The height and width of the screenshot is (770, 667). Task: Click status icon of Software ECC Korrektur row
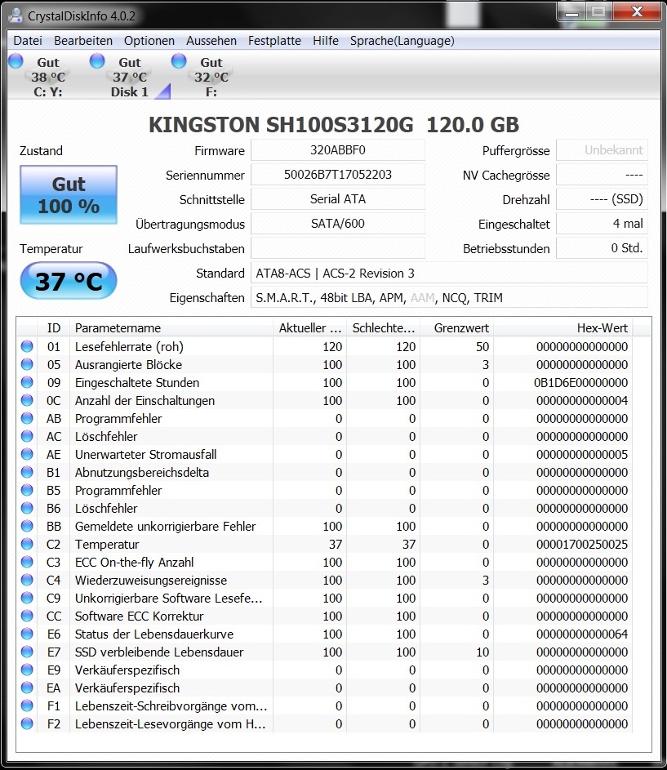point(27,616)
